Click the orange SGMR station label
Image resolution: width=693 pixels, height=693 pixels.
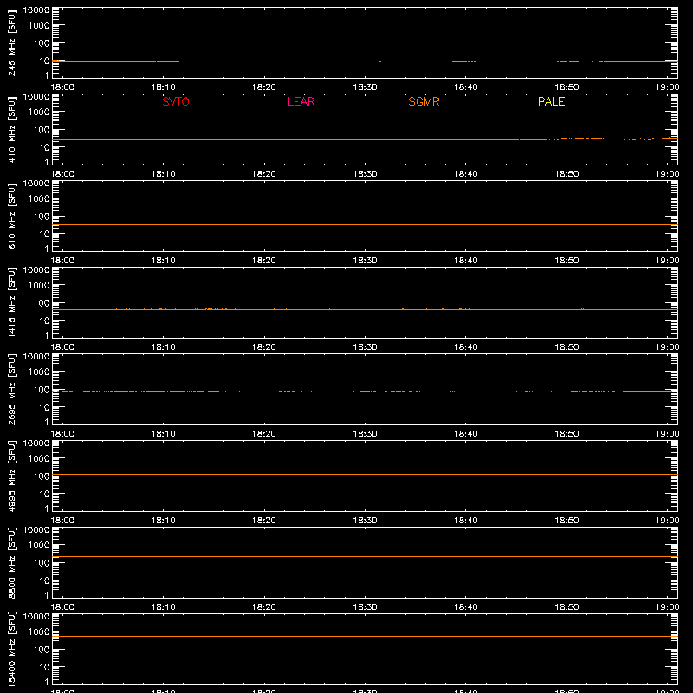(424, 101)
